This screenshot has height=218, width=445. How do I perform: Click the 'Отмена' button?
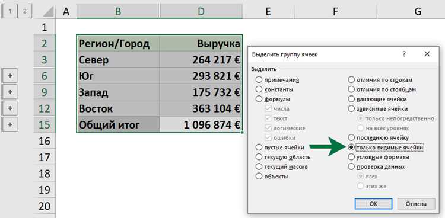click(416, 204)
